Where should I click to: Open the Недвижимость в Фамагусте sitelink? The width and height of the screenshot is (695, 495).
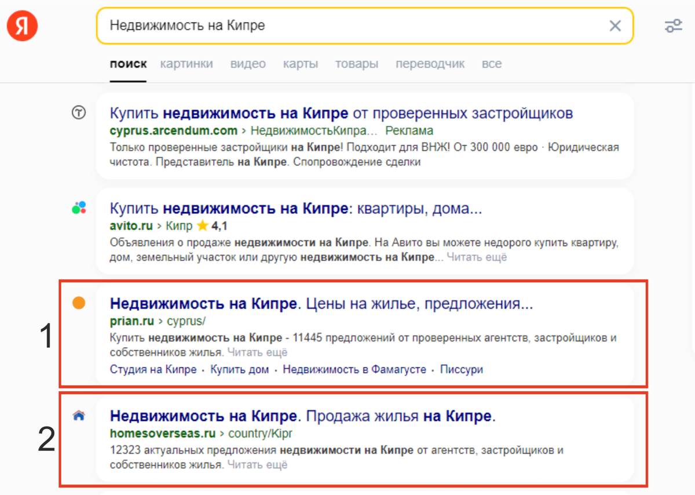click(x=354, y=369)
